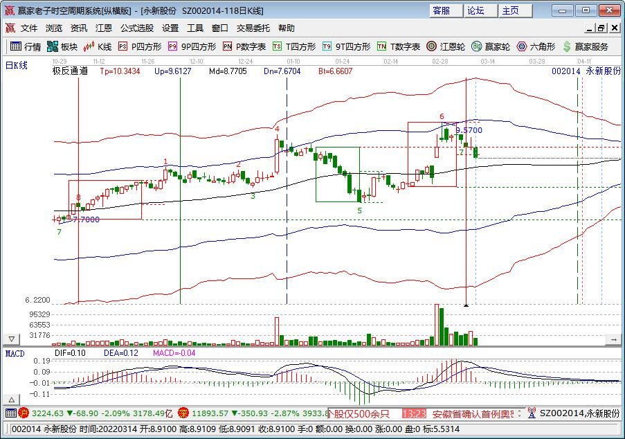Click the 03-14 date on time axis
The width and height of the screenshot is (625, 439).
tap(487, 61)
